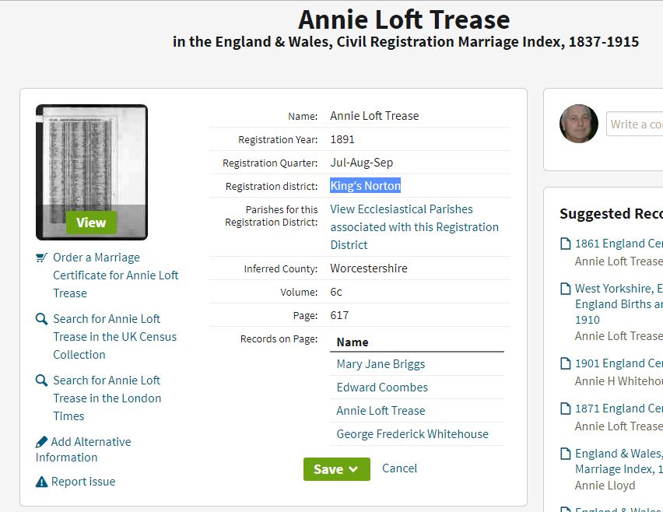Click the shopping cart icon for ordering certificate

[41, 257]
